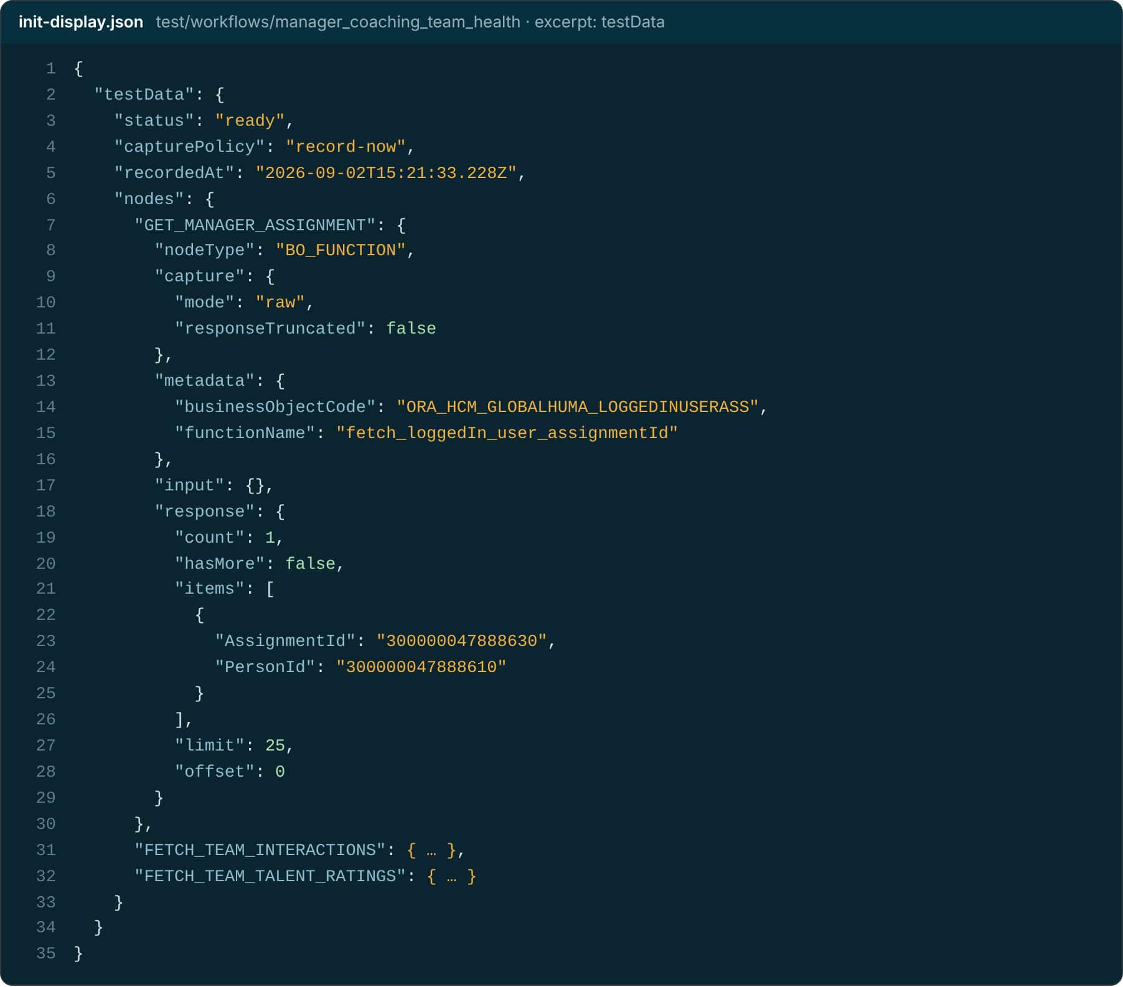Click the "BO_FUNCTION" nodeType value
1123x987 pixels.
click(x=341, y=250)
